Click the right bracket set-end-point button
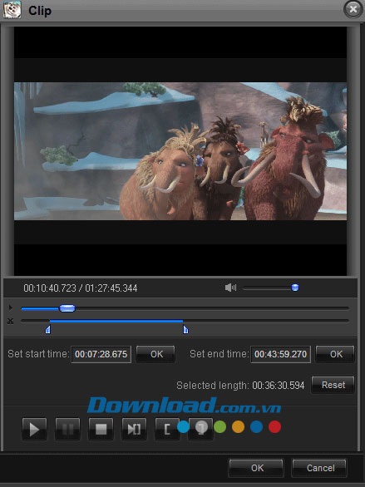The width and height of the screenshot is (365, 487). point(200,429)
